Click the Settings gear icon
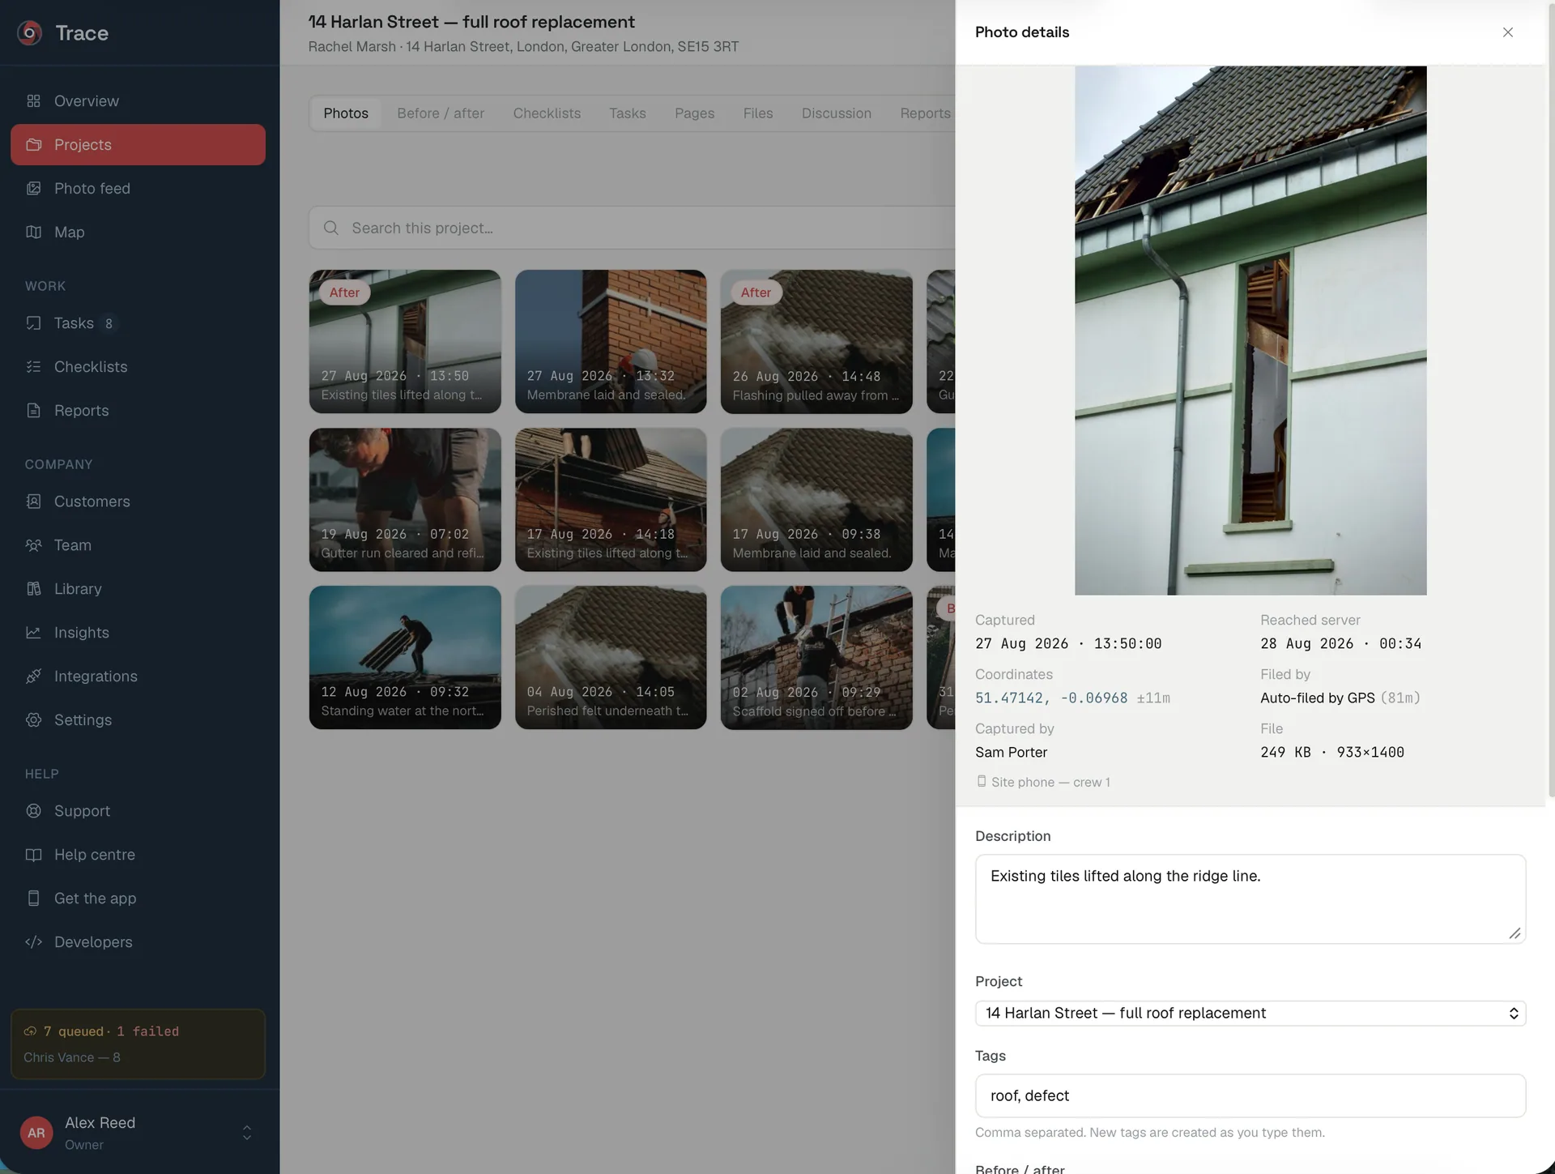This screenshot has height=1174, width=1555. point(33,720)
